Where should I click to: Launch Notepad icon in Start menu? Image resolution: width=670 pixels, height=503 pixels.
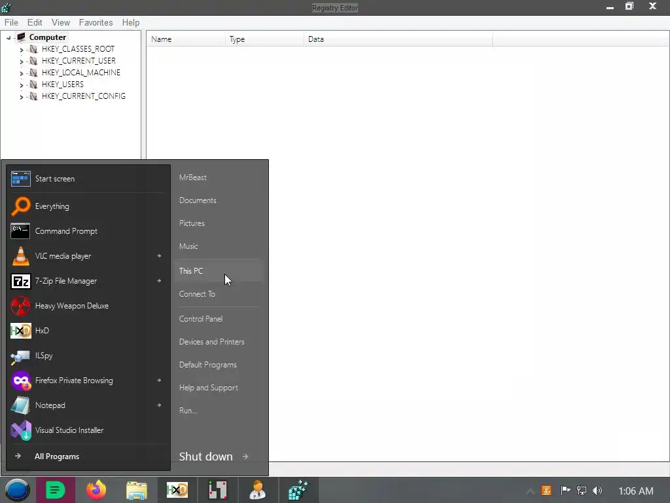20,405
